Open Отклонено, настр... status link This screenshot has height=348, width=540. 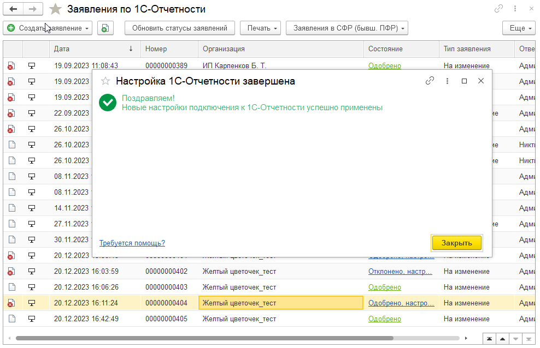tap(400, 272)
